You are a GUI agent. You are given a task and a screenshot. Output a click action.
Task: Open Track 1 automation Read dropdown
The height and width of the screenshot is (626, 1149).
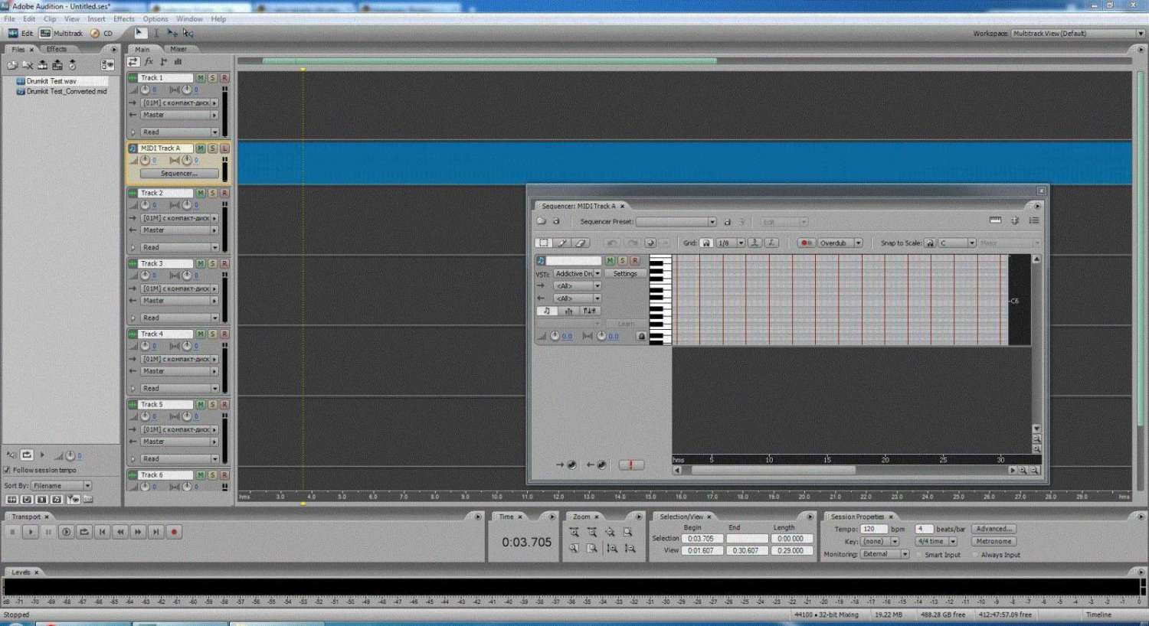click(x=179, y=132)
